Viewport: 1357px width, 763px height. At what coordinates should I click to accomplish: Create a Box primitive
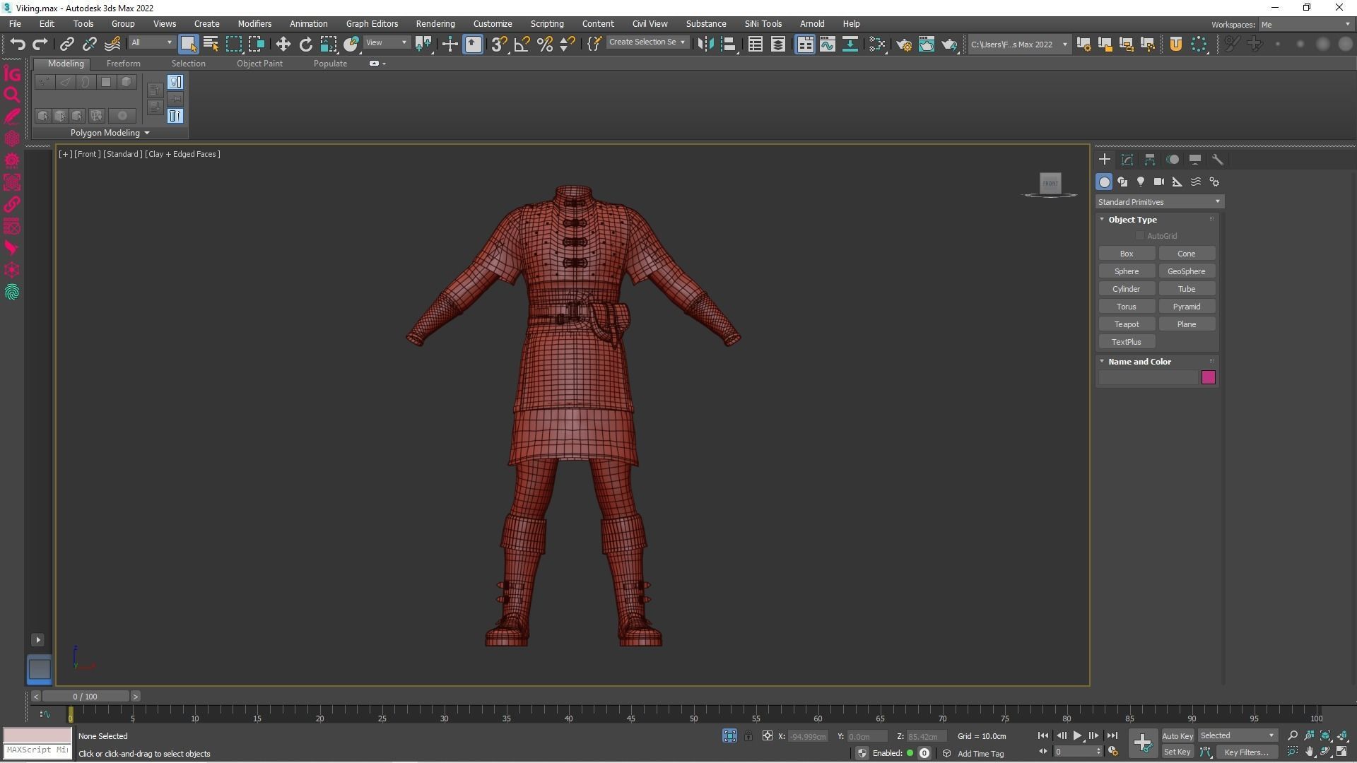point(1127,254)
